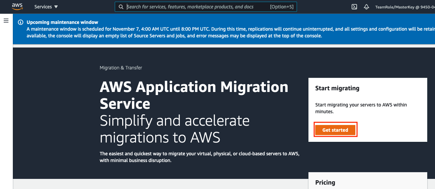
Task: Click 'Start migrating your servers to AWS' description
Action: (x=361, y=108)
